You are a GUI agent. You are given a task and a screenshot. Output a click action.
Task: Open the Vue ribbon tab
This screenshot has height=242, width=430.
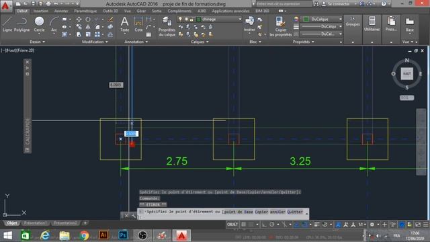click(127, 11)
